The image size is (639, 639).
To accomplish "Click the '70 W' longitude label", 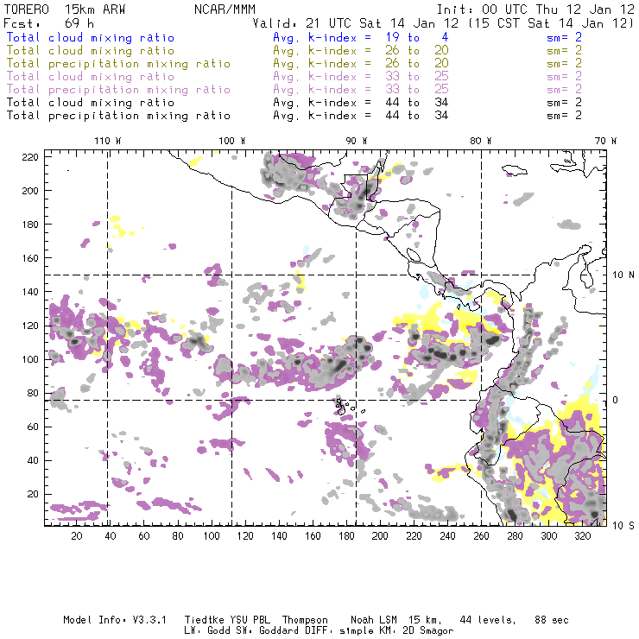I will (x=605, y=141).
